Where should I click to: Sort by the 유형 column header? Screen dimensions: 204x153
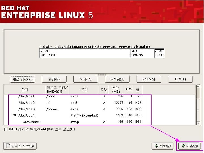coord(84,90)
